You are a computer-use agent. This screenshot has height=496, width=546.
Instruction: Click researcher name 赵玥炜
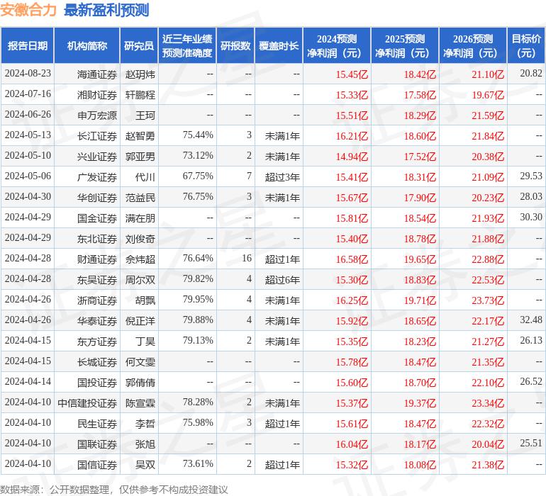(x=140, y=74)
